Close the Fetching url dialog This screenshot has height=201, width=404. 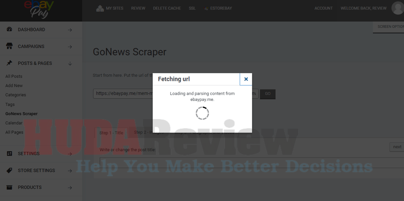tap(246, 79)
